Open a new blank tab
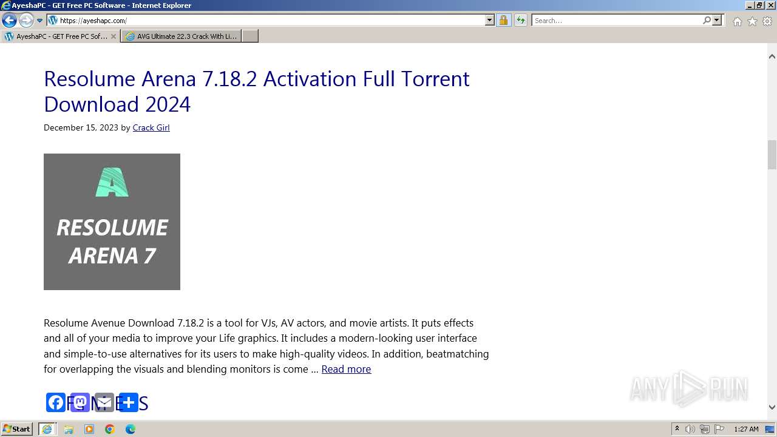The width and height of the screenshot is (777, 437). (x=250, y=36)
